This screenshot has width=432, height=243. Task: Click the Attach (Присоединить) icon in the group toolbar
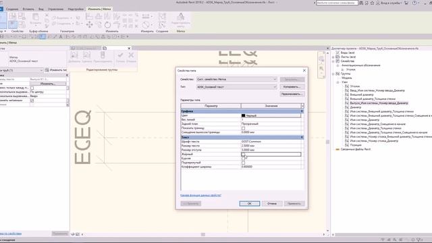(103, 55)
